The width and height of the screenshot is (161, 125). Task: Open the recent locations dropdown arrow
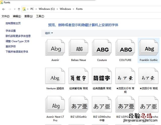pos(14,9)
